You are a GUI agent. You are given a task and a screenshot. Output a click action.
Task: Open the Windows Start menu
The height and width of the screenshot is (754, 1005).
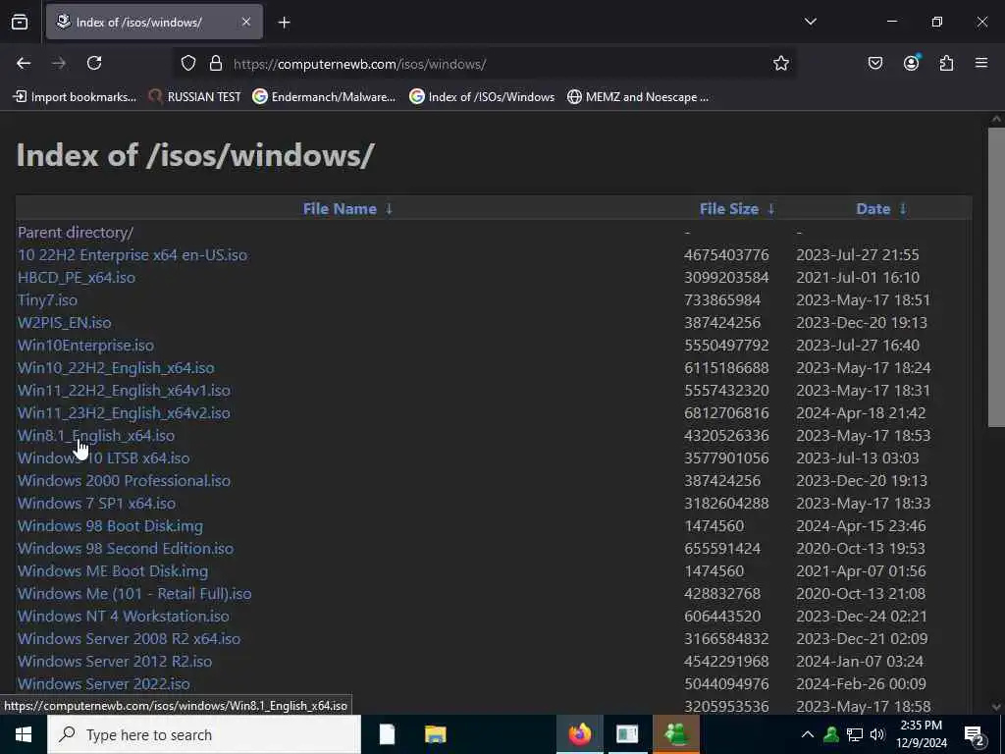click(x=24, y=734)
